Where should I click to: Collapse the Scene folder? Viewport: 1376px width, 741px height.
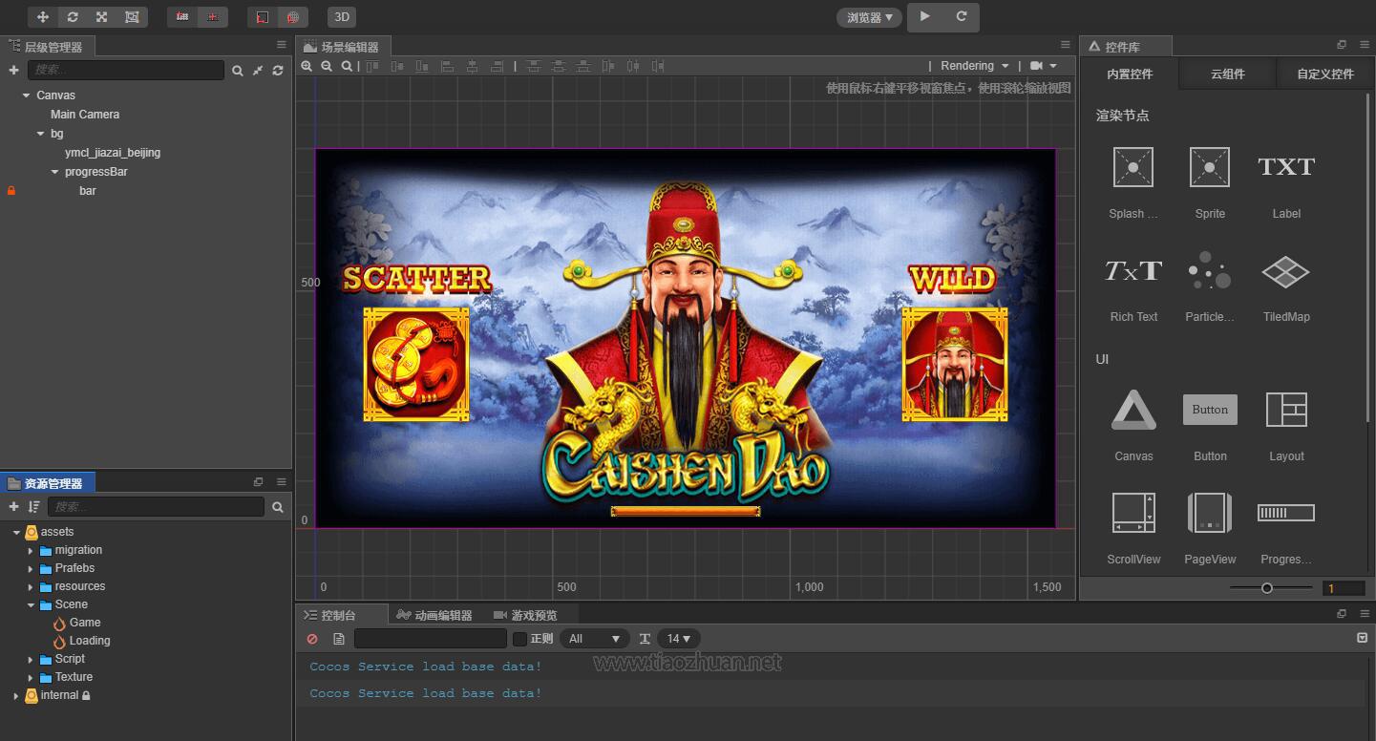(x=31, y=605)
